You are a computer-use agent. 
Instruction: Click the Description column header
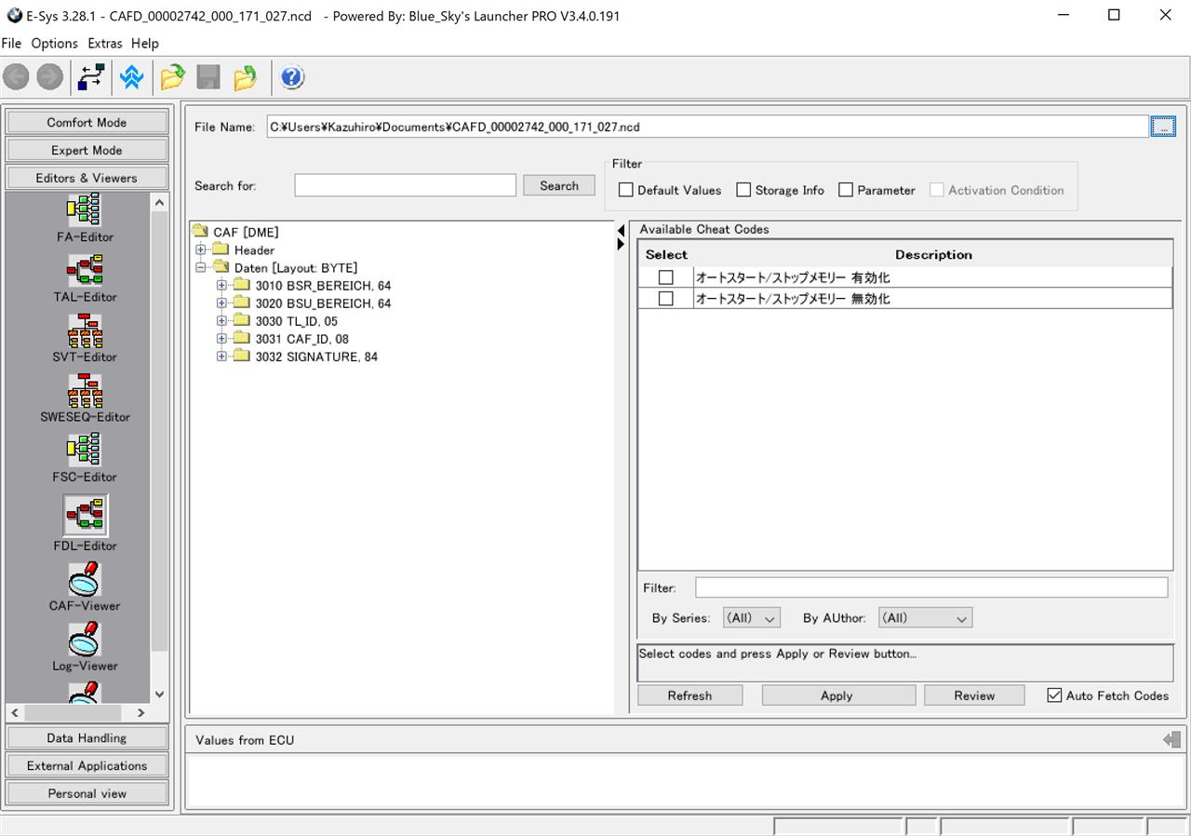933,254
